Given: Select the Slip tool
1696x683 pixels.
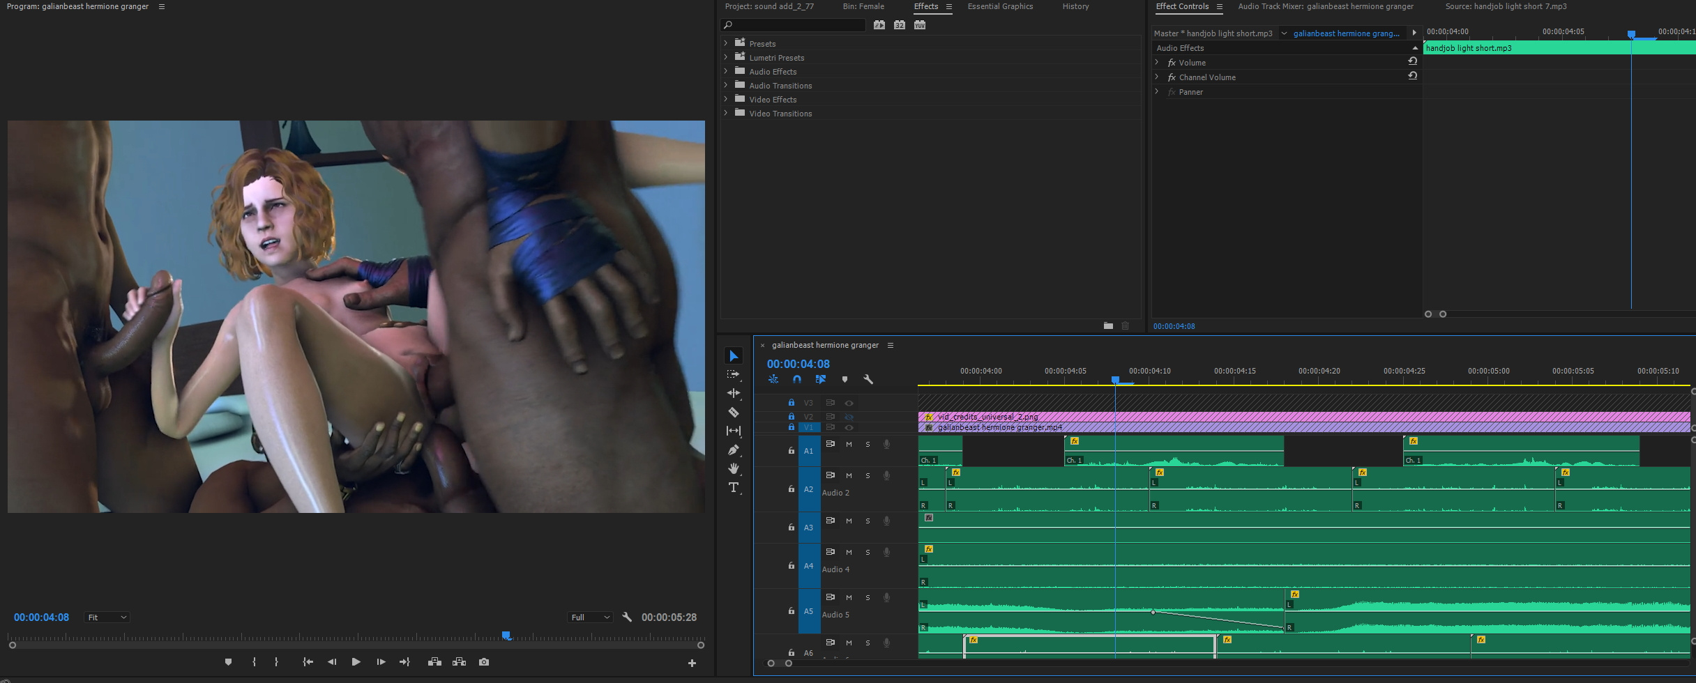Looking at the screenshot, I should pos(733,431).
